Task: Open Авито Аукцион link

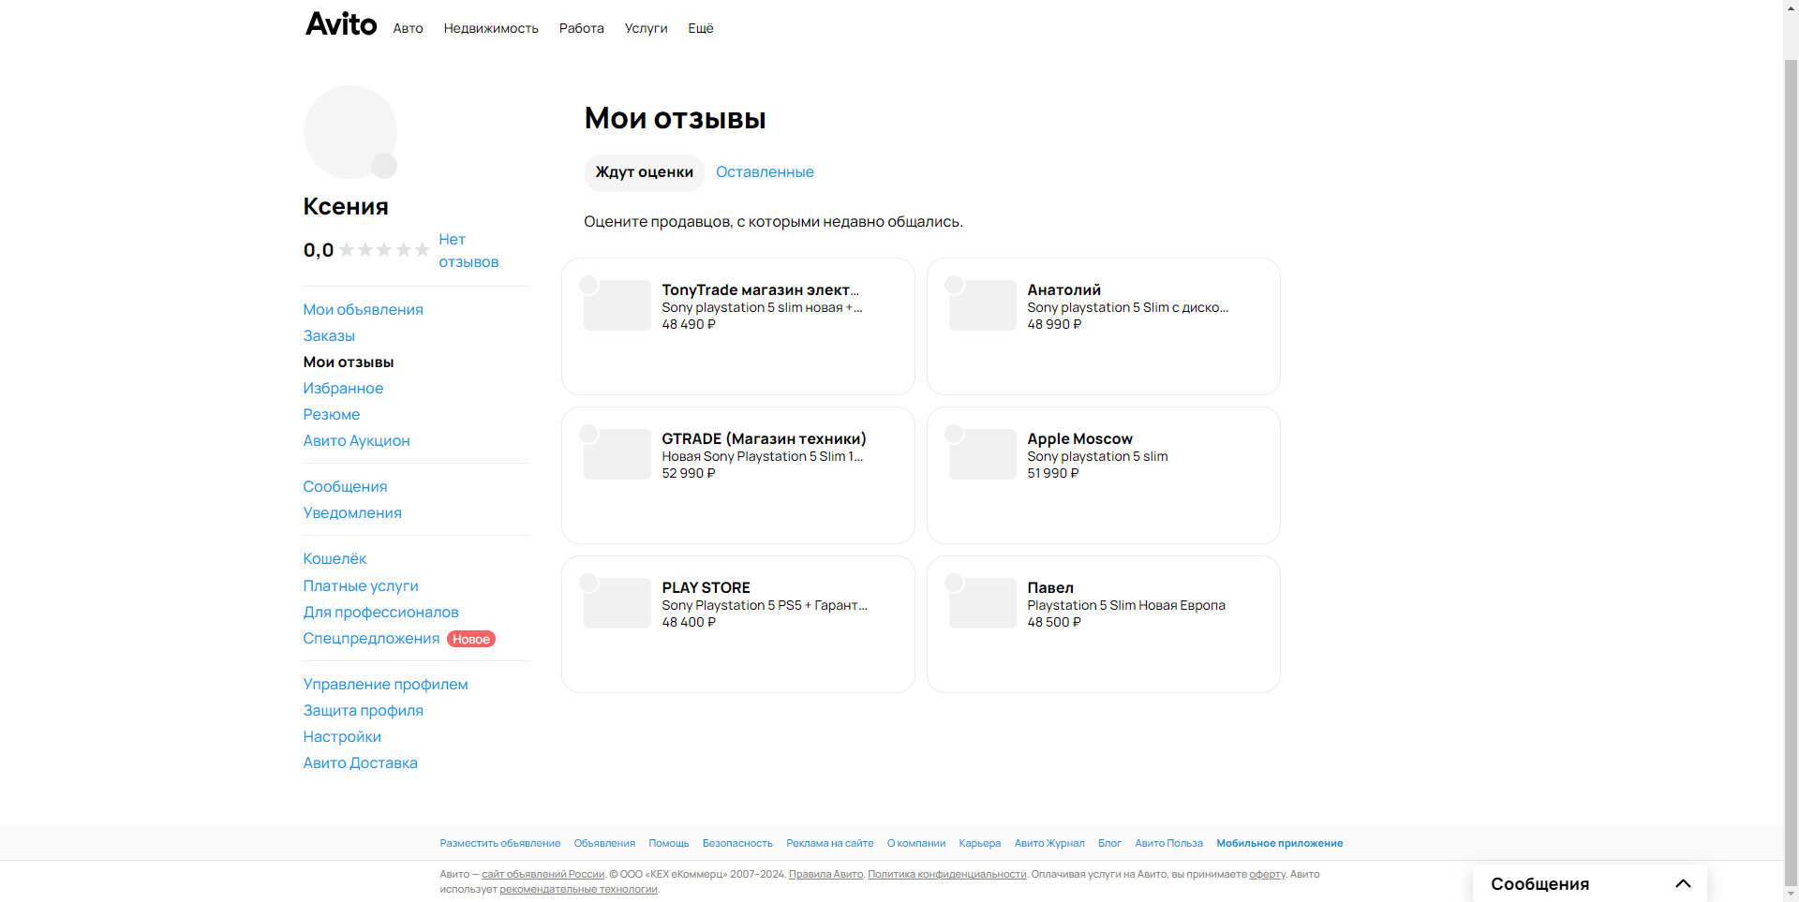Action: click(x=357, y=441)
